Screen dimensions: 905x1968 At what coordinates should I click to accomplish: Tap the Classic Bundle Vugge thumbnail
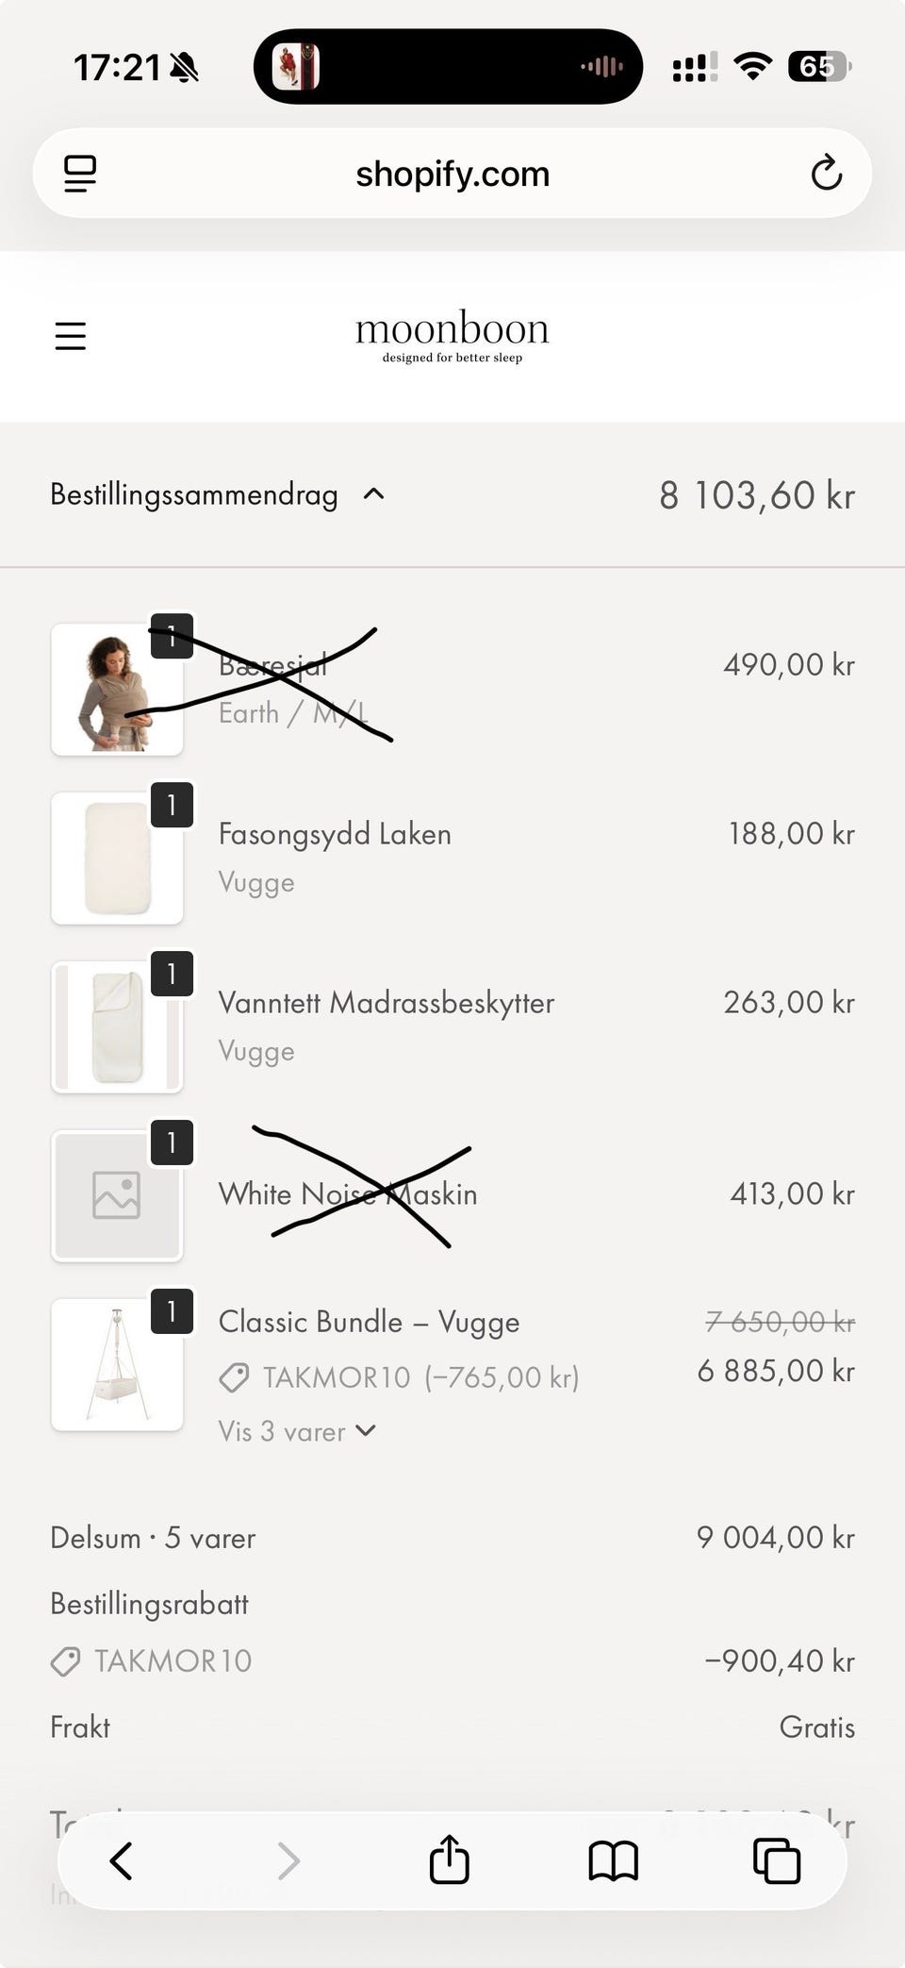pos(117,1364)
